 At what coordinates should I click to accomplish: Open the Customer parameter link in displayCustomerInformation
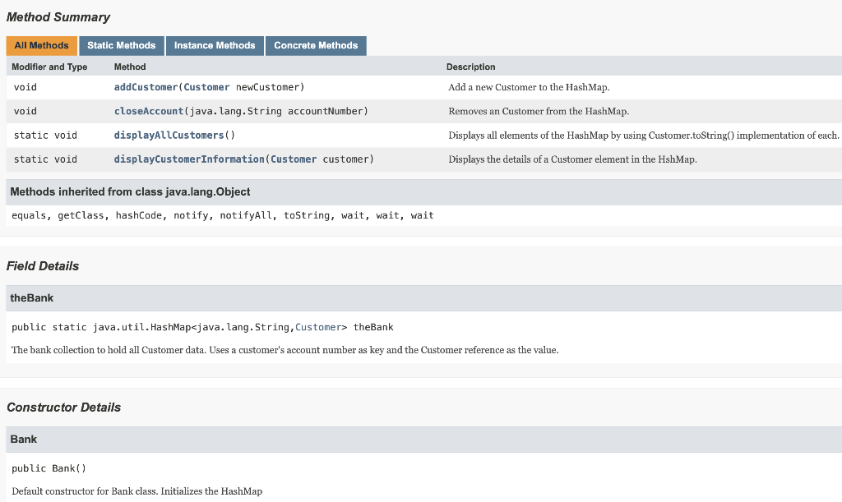point(294,159)
